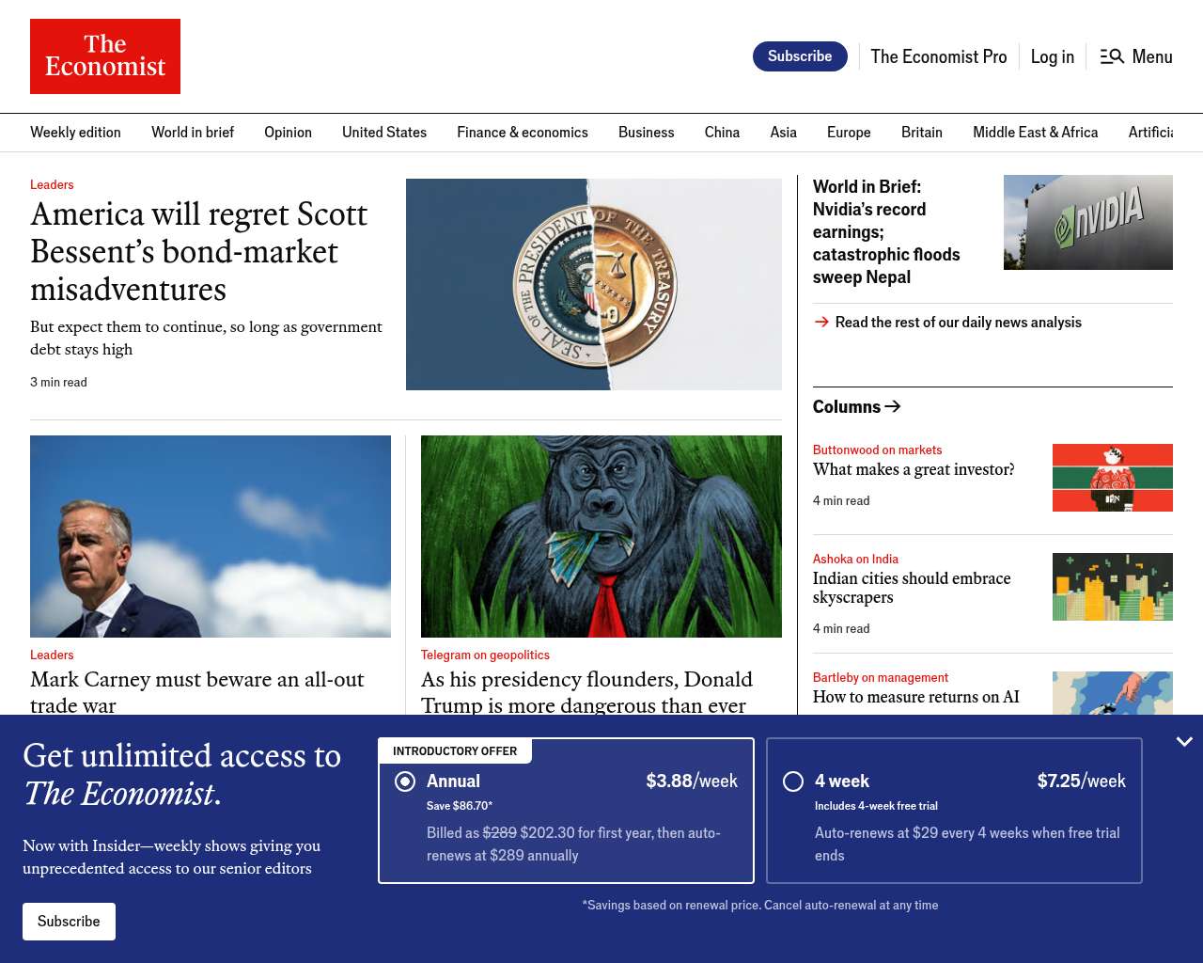This screenshot has width=1203, height=963.
Task: Open the Columns heading link
Action: click(847, 406)
